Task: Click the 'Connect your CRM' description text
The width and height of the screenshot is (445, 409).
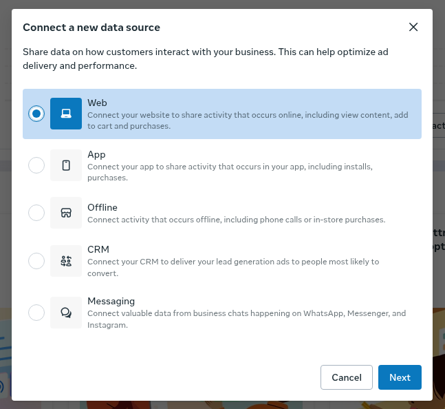Action: coord(233,267)
